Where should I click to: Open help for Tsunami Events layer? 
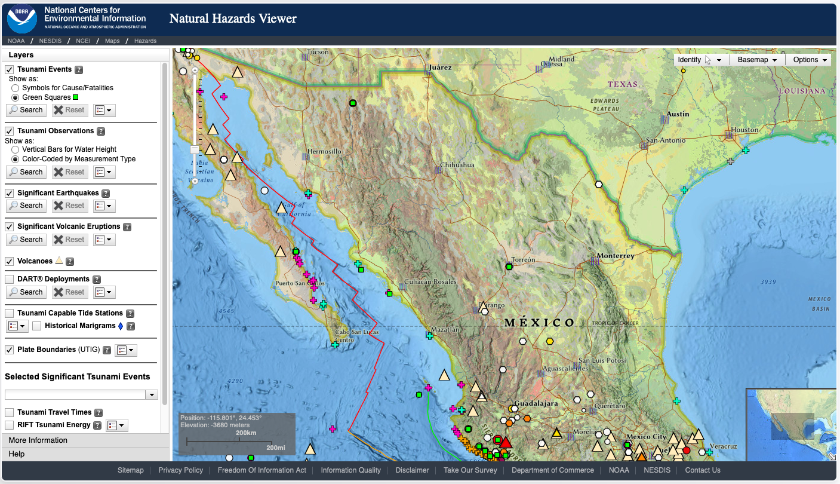(79, 69)
